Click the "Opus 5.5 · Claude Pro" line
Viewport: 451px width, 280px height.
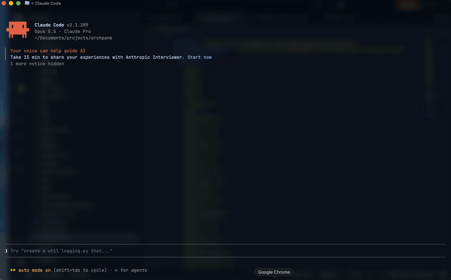click(63, 31)
